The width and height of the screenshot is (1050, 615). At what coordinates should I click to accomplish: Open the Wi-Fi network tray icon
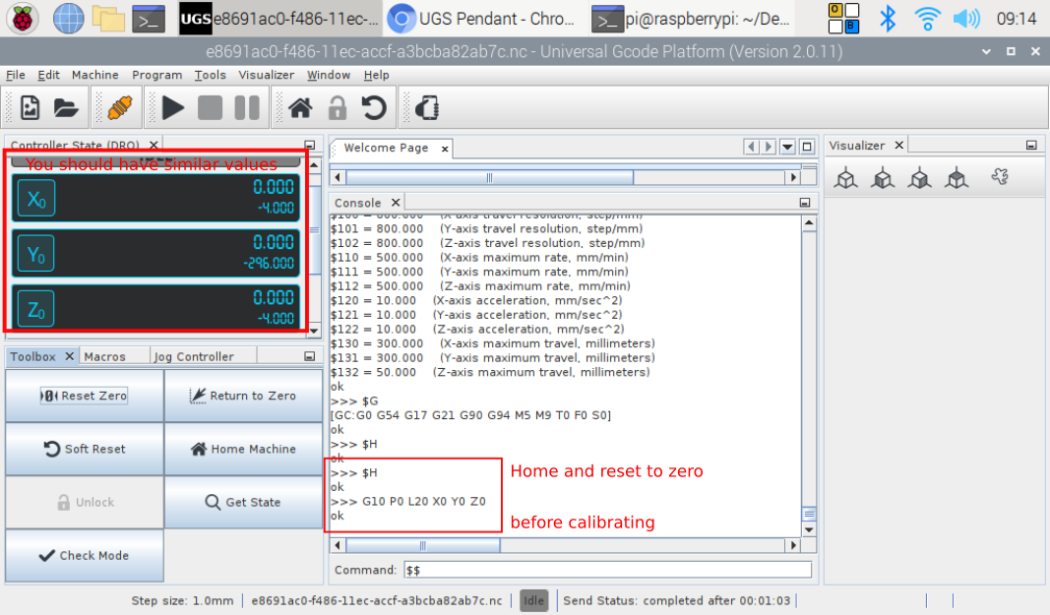(x=927, y=19)
